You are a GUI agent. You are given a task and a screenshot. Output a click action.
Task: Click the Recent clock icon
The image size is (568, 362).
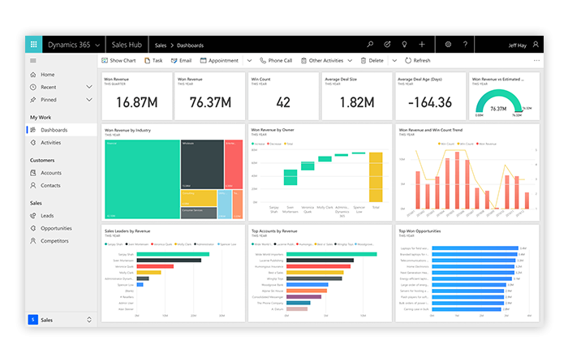(33, 87)
